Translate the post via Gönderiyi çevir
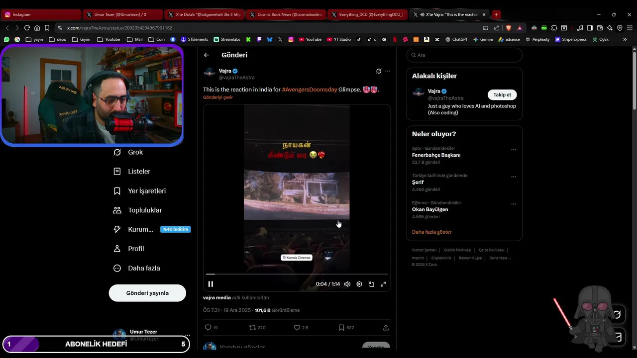637x358 pixels. (218, 97)
